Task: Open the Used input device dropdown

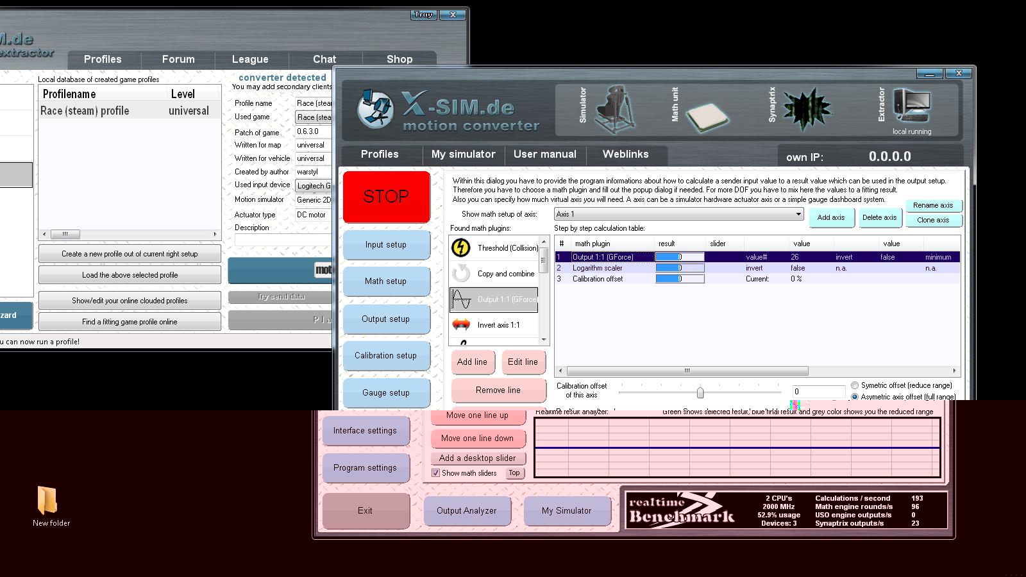Action: click(x=314, y=186)
